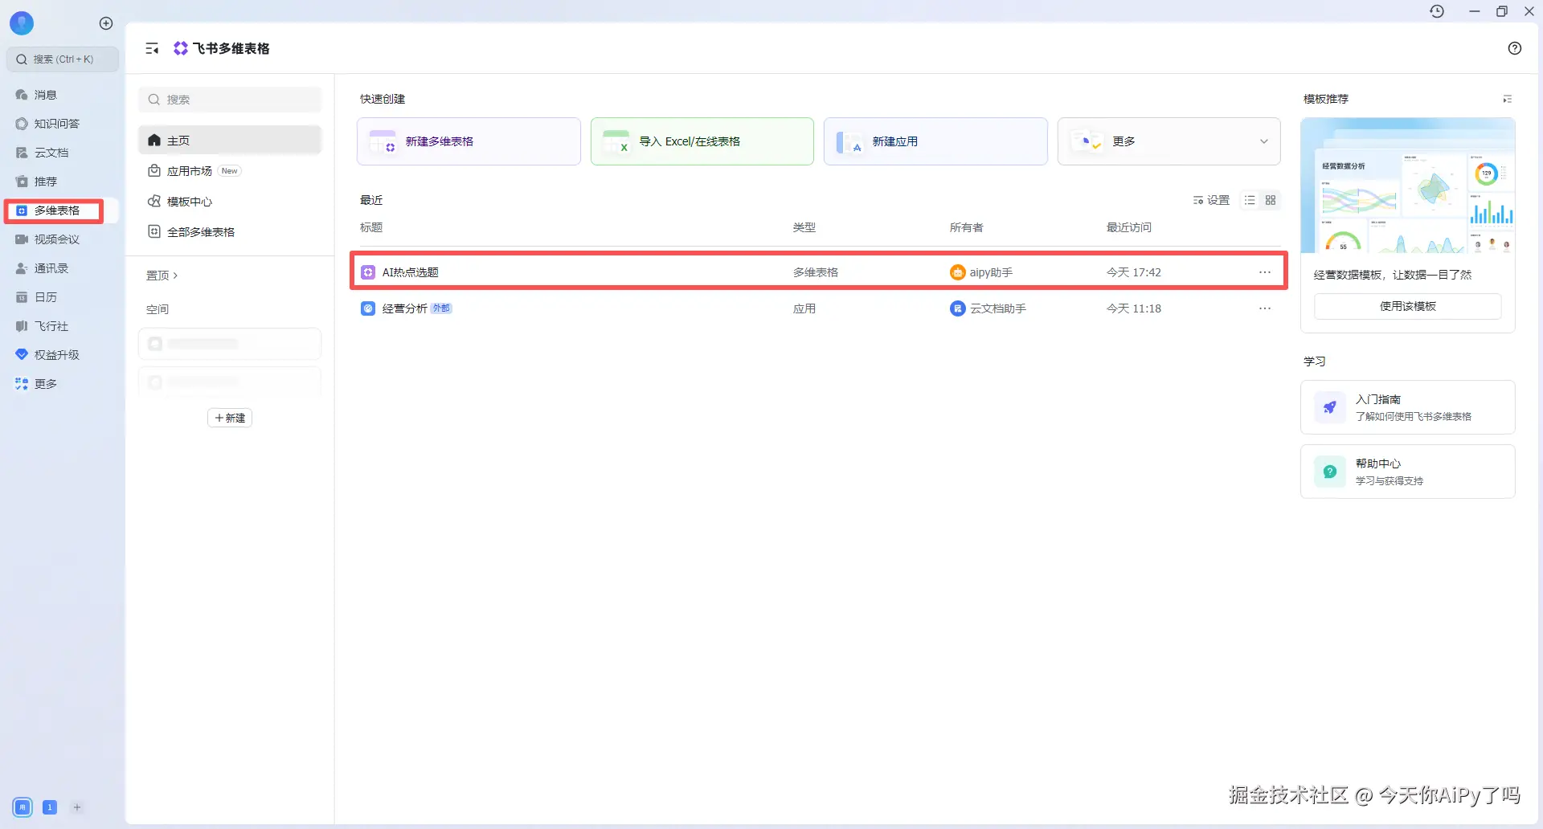Click the 经营分析 app icon
This screenshot has height=829, width=1543.
(368, 308)
